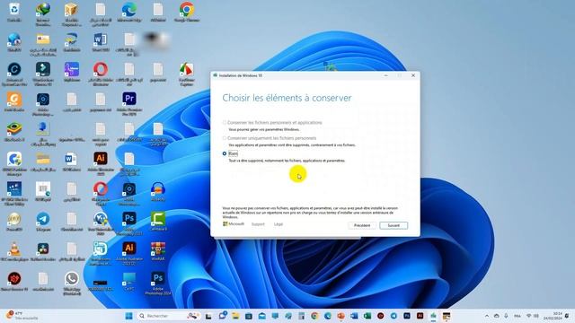Open Photoshop from the taskbar
This screenshot has width=575, height=323.
[x=407, y=316]
